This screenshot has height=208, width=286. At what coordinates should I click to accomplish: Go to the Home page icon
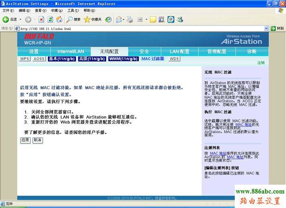tap(59, 20)
